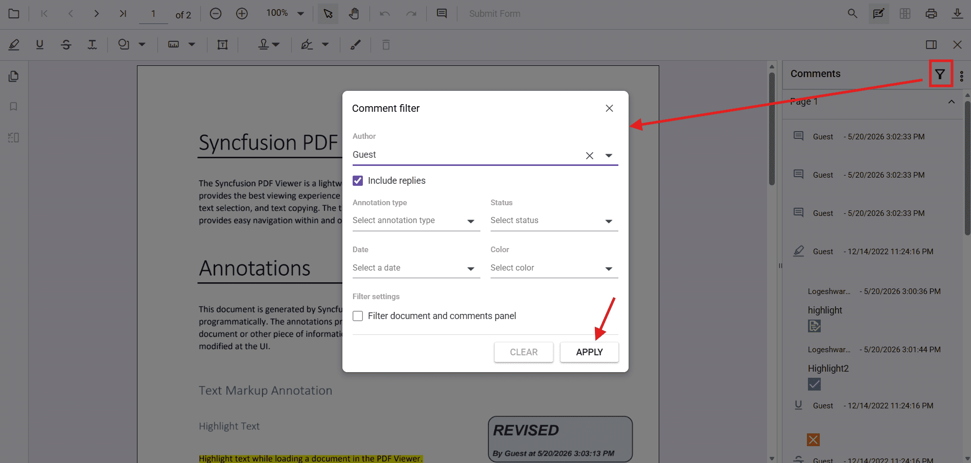Undo last action
Viewport: 971px width, 463px height.
[385, 14]
